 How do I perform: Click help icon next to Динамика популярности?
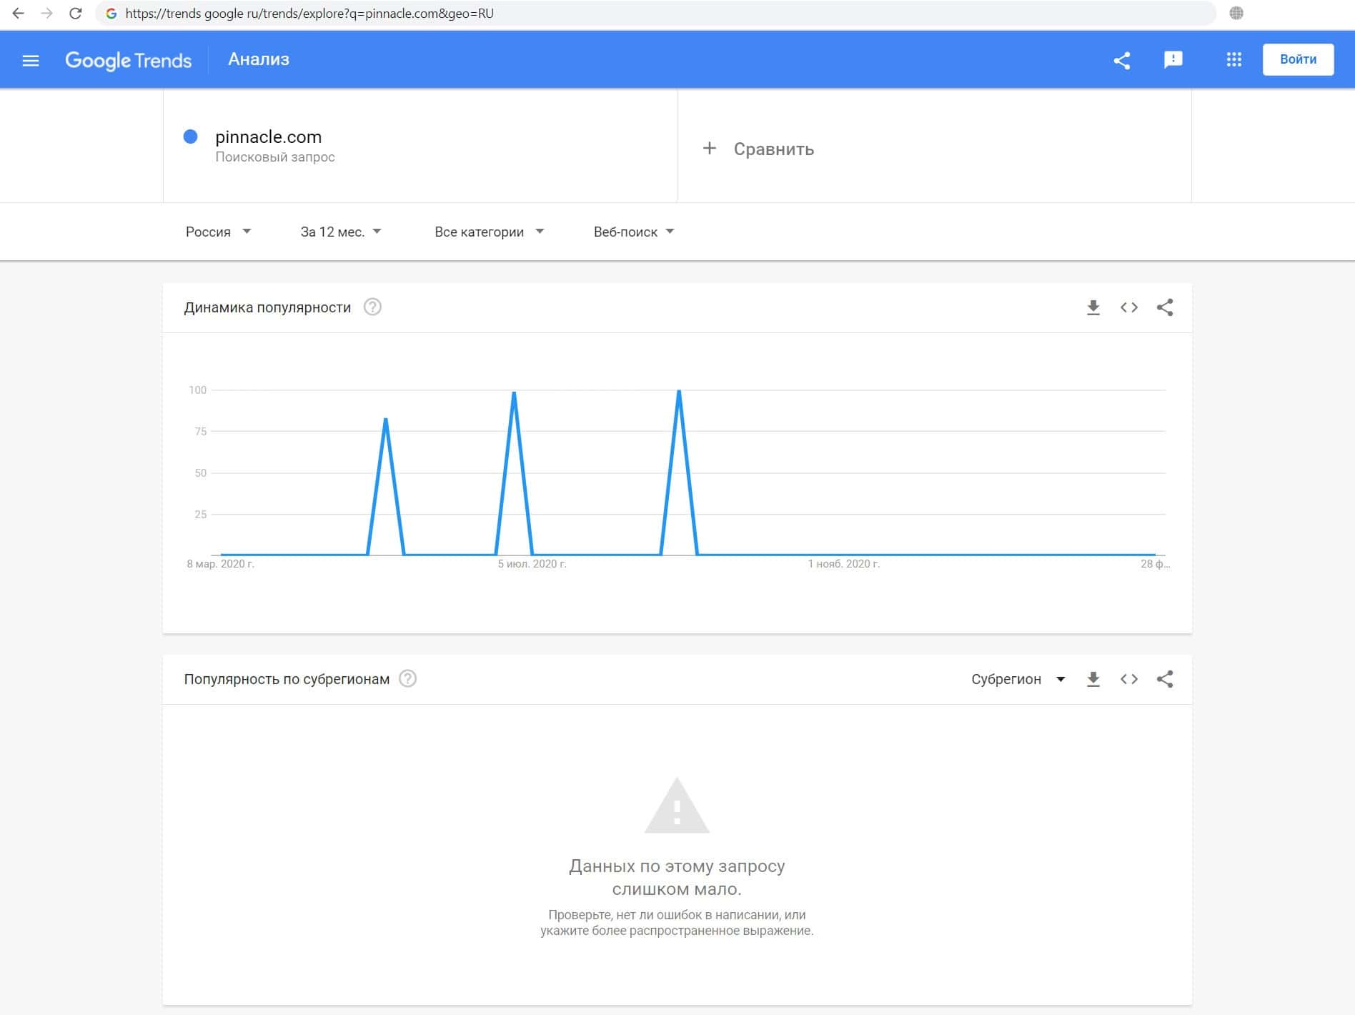372,307
